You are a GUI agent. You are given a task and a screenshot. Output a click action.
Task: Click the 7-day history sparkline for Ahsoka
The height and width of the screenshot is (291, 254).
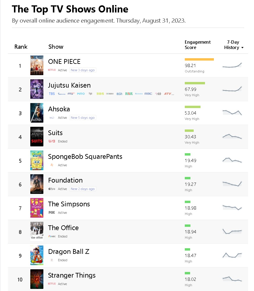coord(232,112)
